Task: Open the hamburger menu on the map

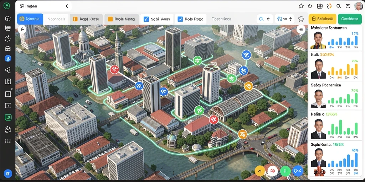Action: pyautogui.click(x=301, y=30)
